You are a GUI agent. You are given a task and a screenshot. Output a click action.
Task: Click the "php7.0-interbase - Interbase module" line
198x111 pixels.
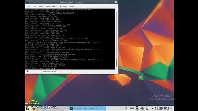tap(47, 53)
